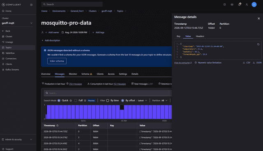Expand the Admin & security section

[17, 140]
